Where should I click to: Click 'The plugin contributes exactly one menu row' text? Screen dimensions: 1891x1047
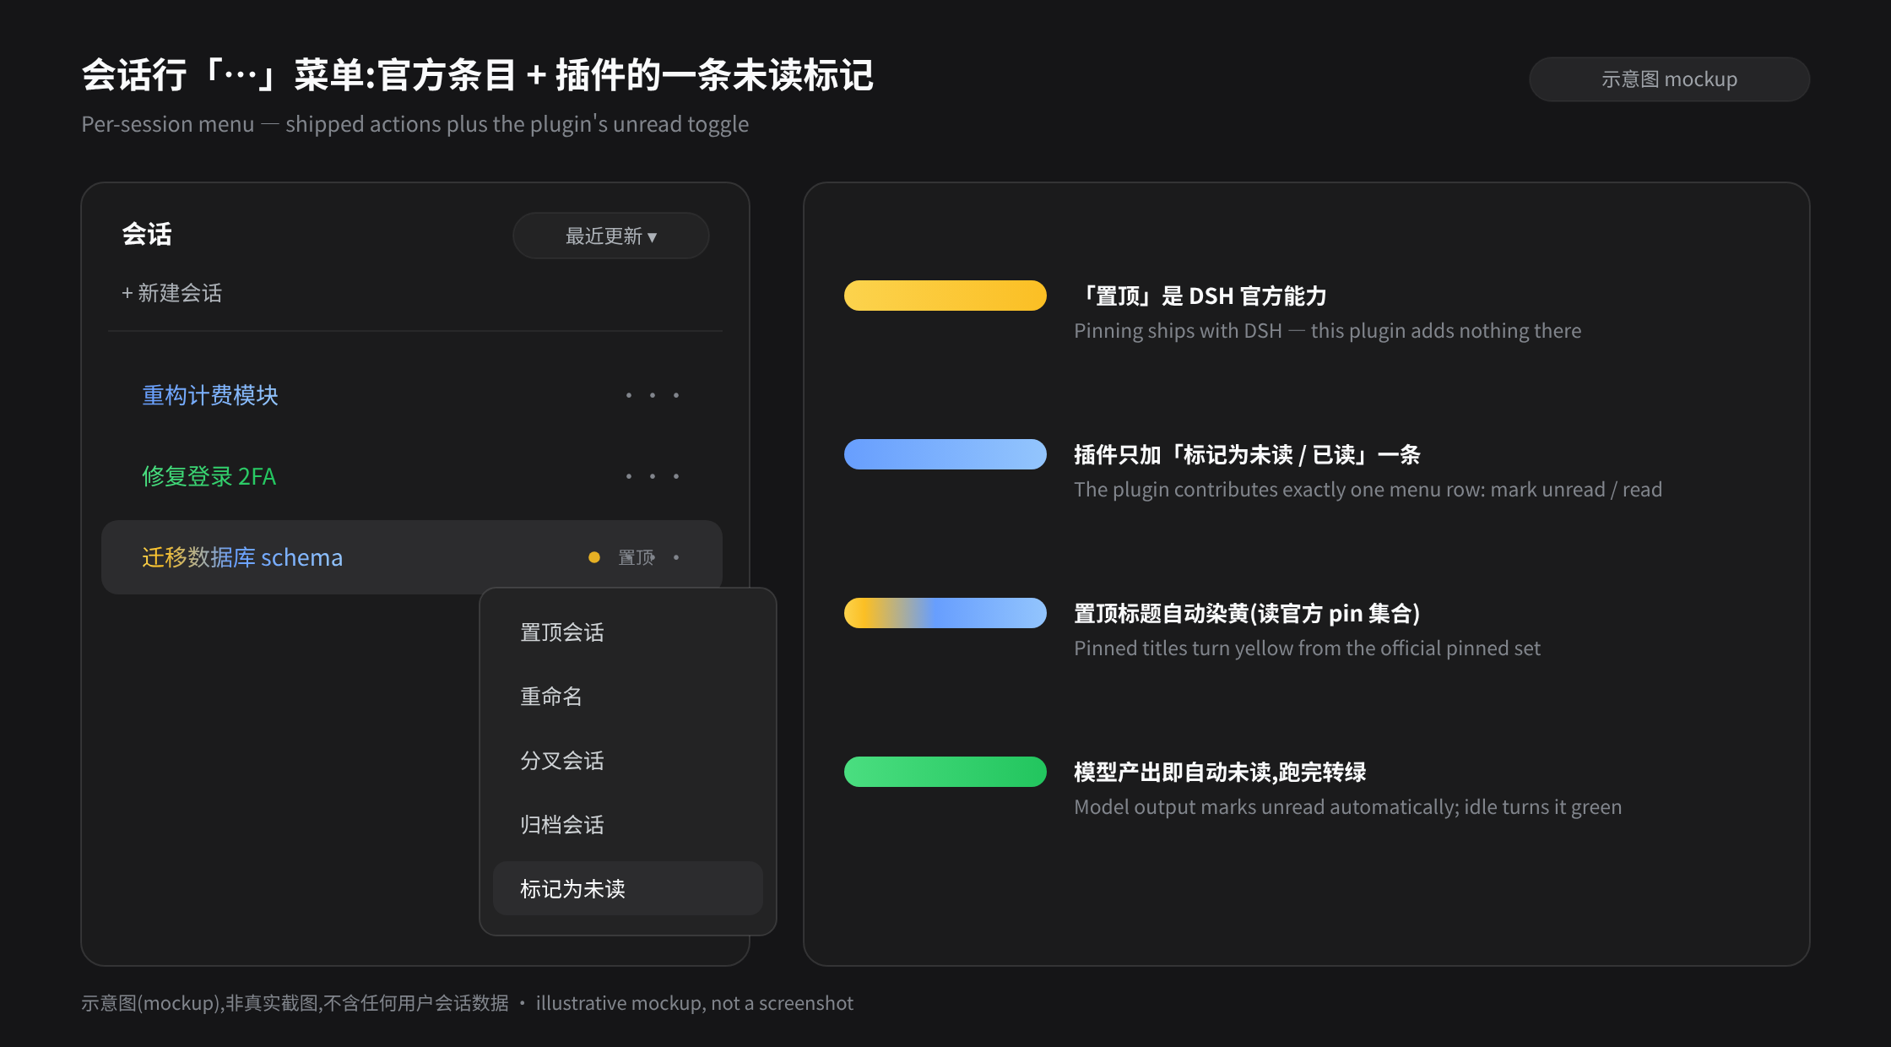[x=1368, y=490]
